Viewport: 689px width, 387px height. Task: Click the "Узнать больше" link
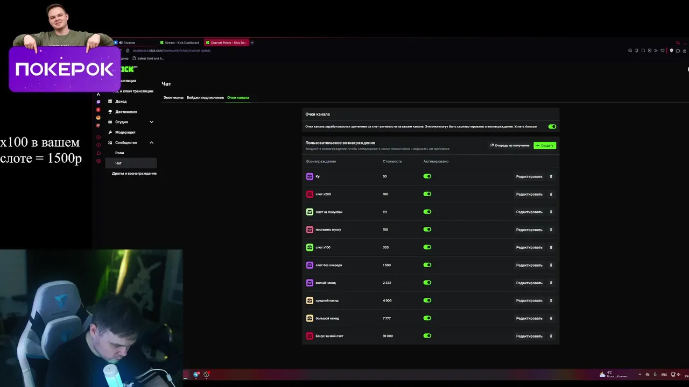point(526,127)
